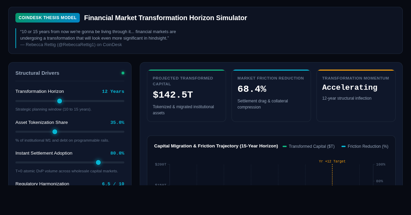Click the Regulatory Harmonization label
The width and height of the screenshot is (411, 215).
pos(42,184)
